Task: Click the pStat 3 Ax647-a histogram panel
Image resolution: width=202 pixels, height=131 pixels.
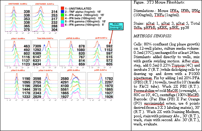Action: pyautogui.click(x=45, y=86)
